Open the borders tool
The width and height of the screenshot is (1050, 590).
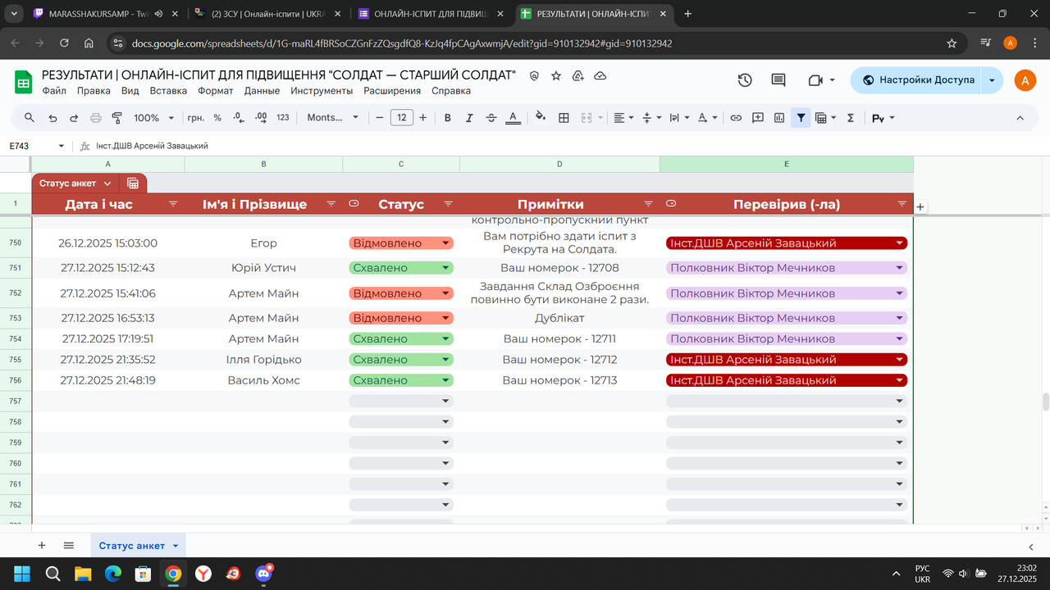point(564,118)
